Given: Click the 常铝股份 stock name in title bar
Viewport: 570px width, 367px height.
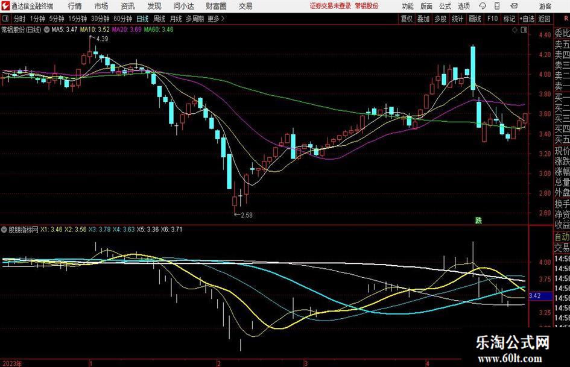Looking at the screenshot, I should (367, 6).
